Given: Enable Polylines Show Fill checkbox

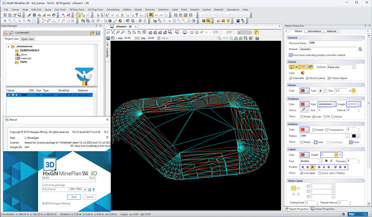Looking at the screenshot, I should (x=325, y=117).
